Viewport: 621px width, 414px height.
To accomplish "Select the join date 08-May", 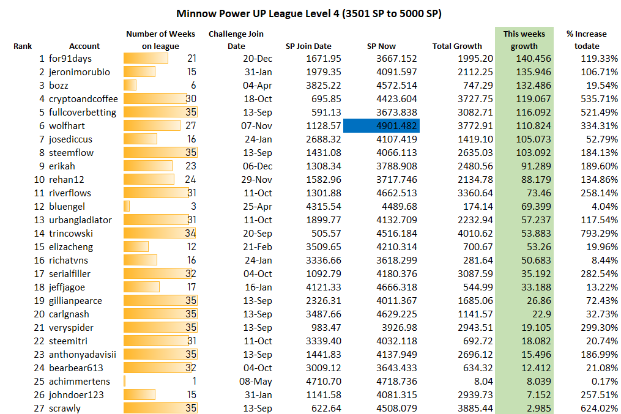I will [256, 382].
